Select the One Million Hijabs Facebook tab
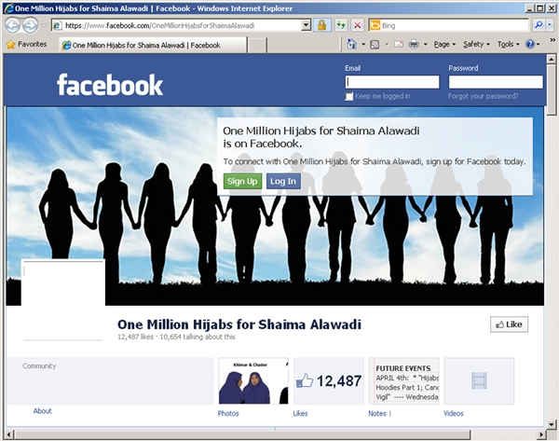The width and height of the screenshot is (559, 441). pos(153,46)
